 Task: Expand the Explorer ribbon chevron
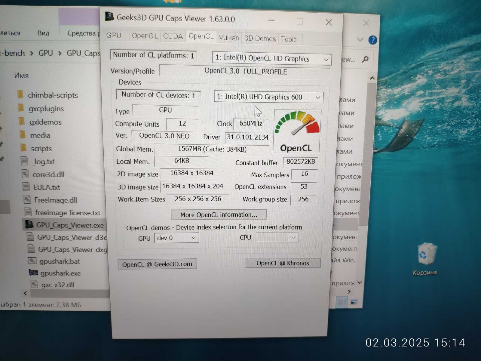[x=360, y=39]
